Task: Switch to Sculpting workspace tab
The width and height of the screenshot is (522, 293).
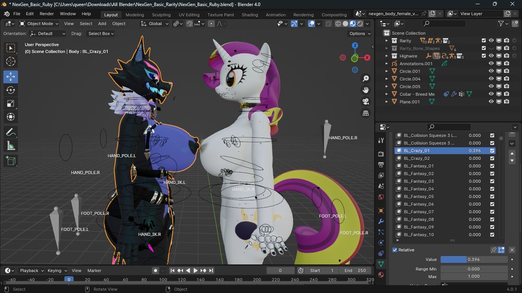Action: point(161,15)
